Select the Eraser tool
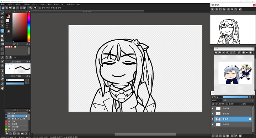Viewport: 256px width, 138px height. point(2,17)
